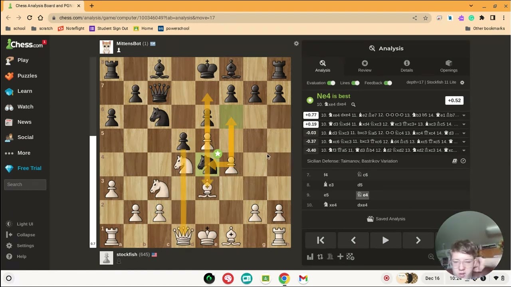
Task: Switch to the Analysis tab
Action: coord(323,66)
